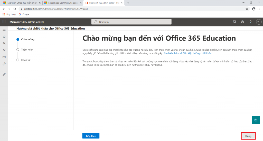263x141 pixels.
Task: Close the So sánh các Gói tab
Action: [x=81, y=3]
